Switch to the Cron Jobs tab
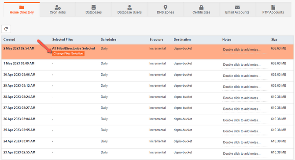 (x=58, y=9)
